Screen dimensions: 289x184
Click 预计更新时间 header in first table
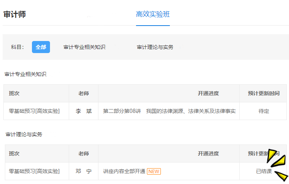(263, 93)
